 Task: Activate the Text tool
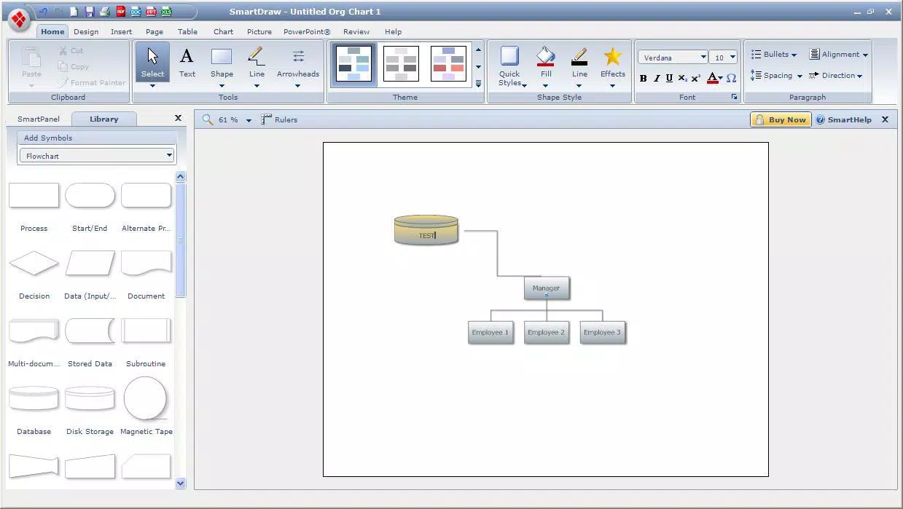pos(187,63)
